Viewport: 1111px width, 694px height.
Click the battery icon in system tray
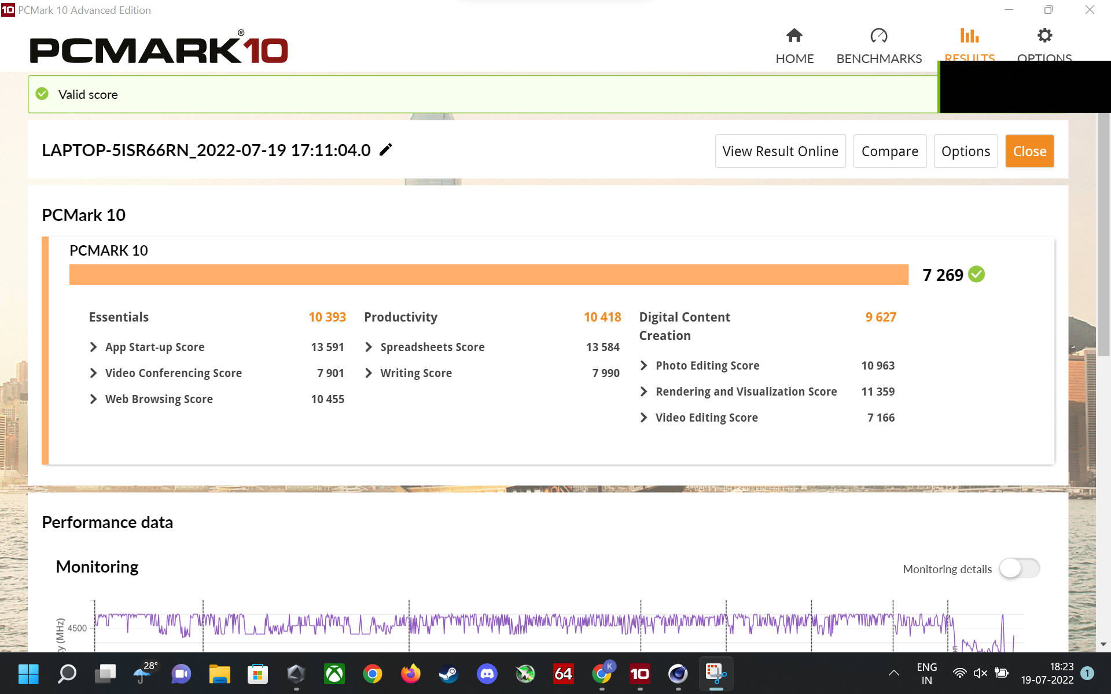[1002, 673]
